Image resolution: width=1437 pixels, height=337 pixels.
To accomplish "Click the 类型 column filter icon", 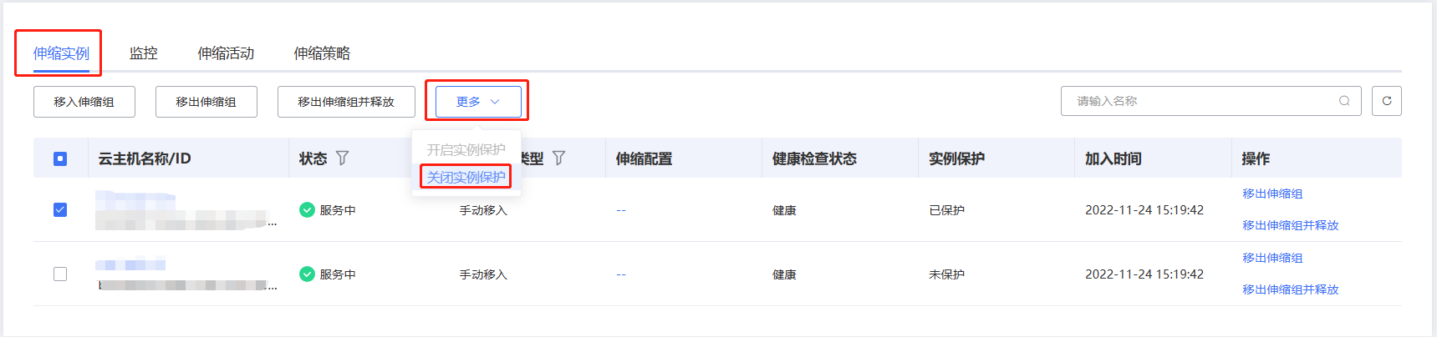I will (558, 158).
